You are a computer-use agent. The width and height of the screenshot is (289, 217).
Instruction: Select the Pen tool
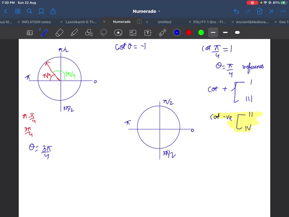[x=44, y=32]
